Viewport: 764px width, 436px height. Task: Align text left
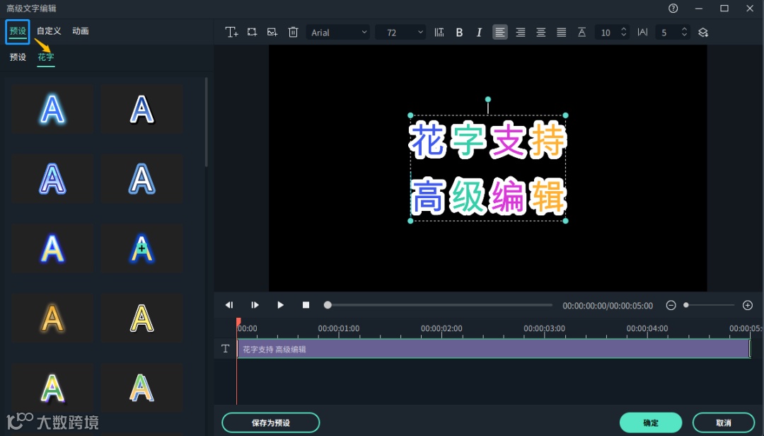[500, 32]
